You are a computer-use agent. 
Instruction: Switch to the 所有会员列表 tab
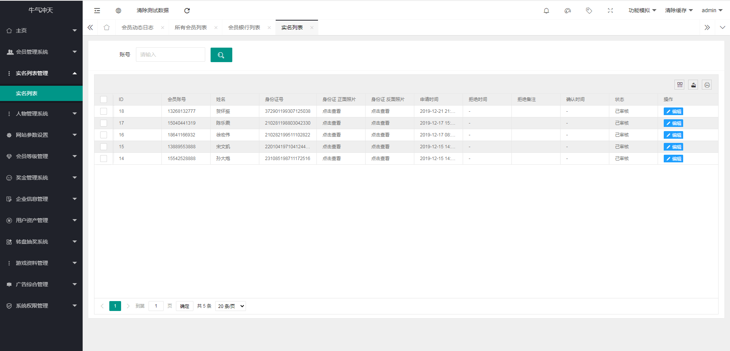(191, 27)
